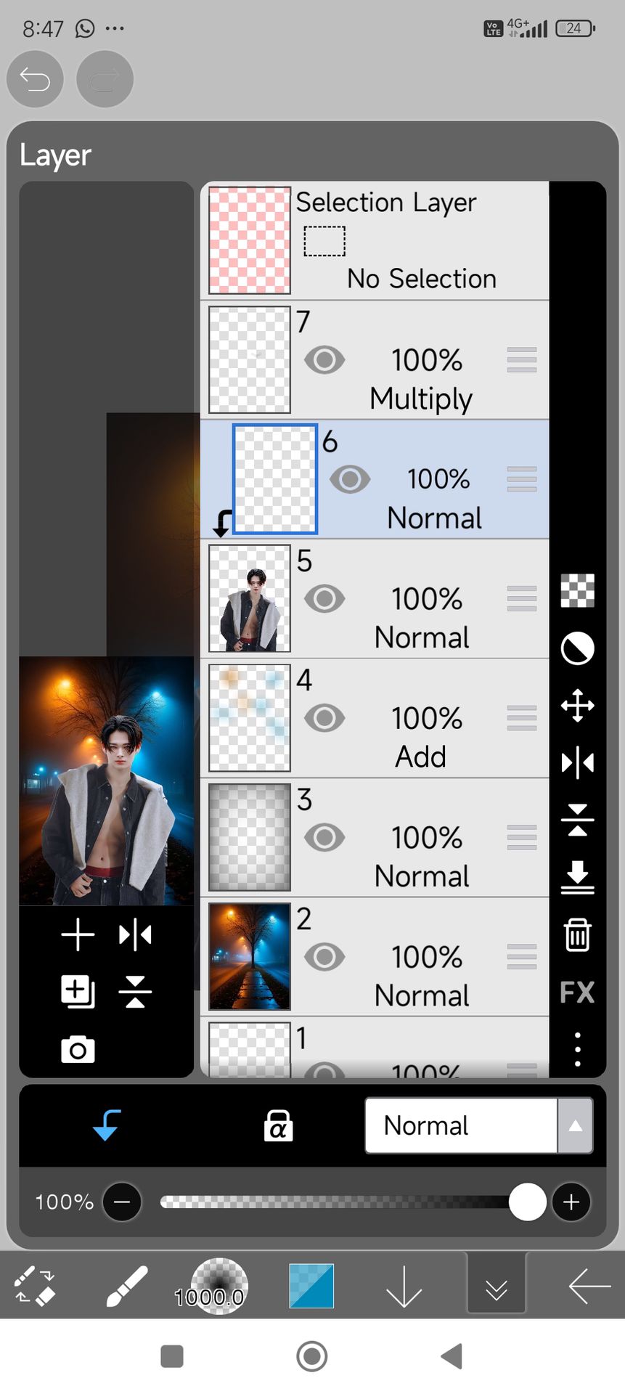The image size is (625, 1394).
Task: Hide layer 2 with eye icon
Action: [x=324, y=957]
